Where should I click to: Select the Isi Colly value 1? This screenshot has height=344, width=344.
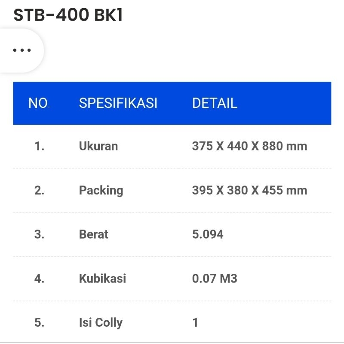(x=195, y=322)
